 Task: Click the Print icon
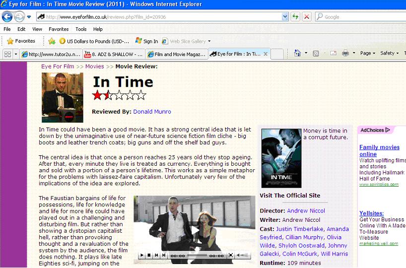pyautogui.click(x=345, y=53)
